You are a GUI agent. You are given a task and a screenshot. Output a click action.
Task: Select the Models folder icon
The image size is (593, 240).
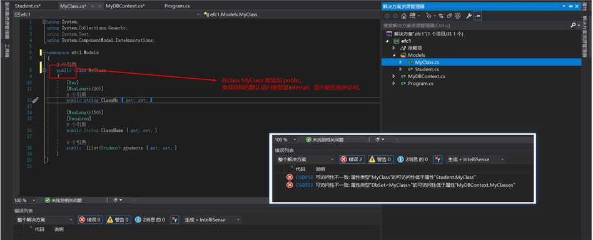point(403,55)
